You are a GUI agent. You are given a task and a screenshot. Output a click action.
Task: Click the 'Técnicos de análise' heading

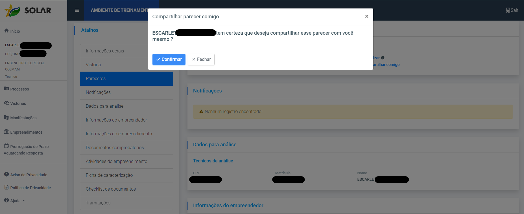[213, 161]
